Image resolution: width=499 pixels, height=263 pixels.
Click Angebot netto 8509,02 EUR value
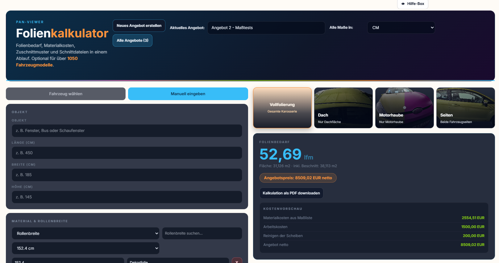472,245
